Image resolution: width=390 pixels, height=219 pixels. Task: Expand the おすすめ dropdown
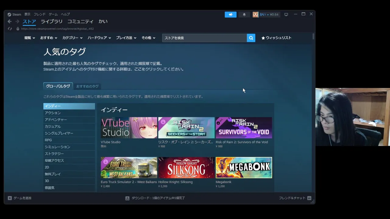48,38
